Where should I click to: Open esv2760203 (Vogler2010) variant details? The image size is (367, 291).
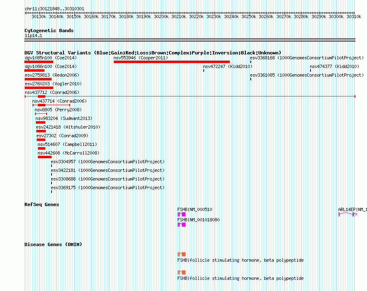coord(53,84)
